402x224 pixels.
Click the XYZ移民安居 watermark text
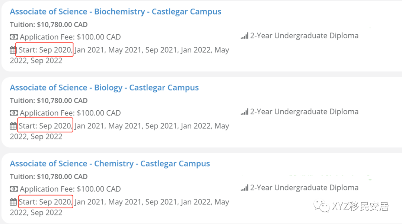[x=360, y=206]
